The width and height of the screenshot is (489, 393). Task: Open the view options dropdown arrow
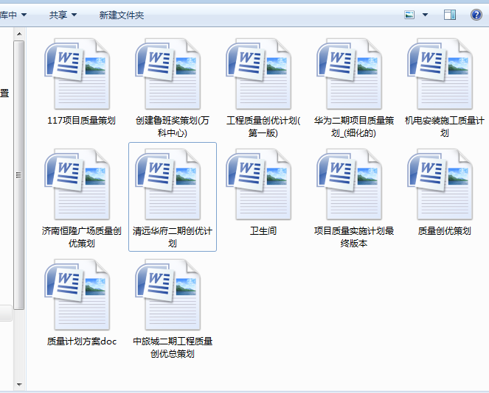425,15
